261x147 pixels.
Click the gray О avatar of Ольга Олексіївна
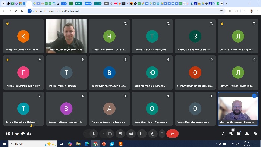[195, 109]
